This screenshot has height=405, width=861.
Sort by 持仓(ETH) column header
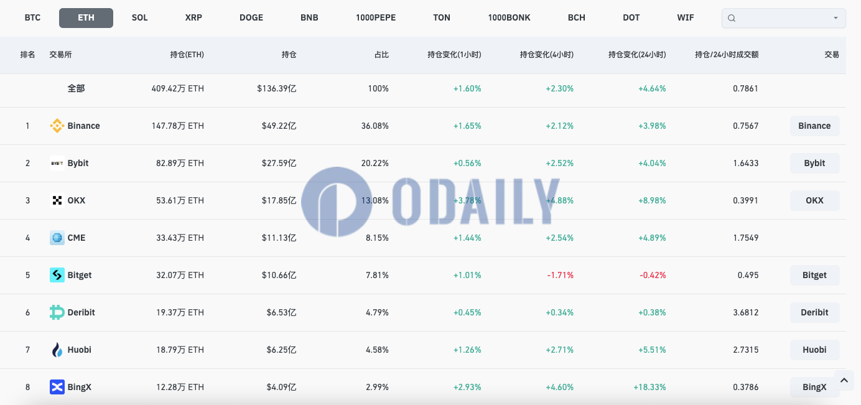click(187, 55)
